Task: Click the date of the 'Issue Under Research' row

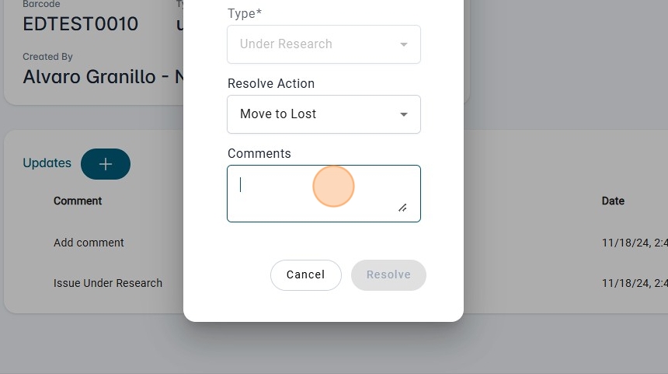Action: pyautogui.click(x=634, y=283)
